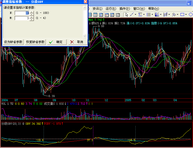Click 恢复缺省参数 to restore defaults
The image size is (193, 148).
coord(35,42)
